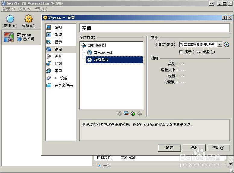Click the ? help button in dialog title bar
Image resolution: width=234 pixels, height=173 pixels.
tap(224, 18)
